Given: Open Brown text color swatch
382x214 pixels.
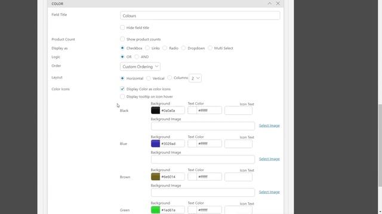Looking at the screenshot, I should click(x=192, y=177).
